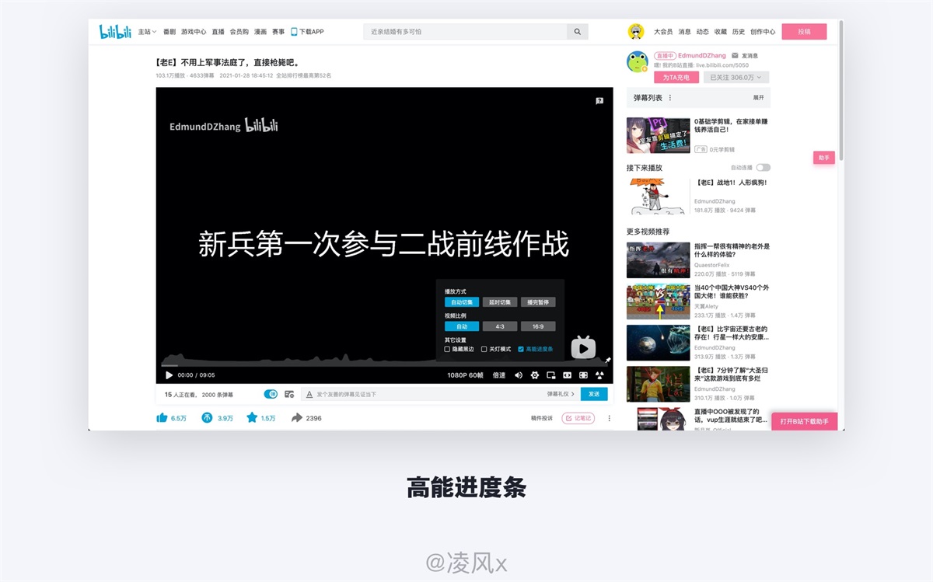This screenshot has width=933, height=582.
Task: Favorite the video with star icon
Action: 252,418
